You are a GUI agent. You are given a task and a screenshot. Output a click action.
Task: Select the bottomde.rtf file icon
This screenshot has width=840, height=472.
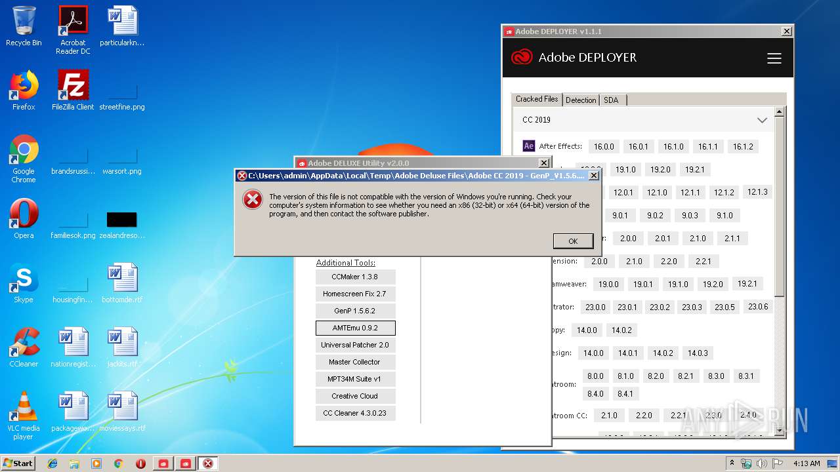[122, 283]
